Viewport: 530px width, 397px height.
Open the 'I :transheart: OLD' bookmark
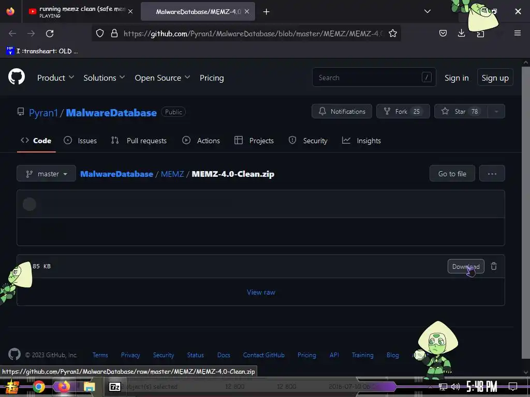pyautogui.click(x=42, y=51)
